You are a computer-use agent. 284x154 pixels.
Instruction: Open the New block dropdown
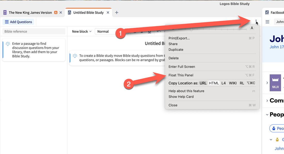[x=82, y=31]
